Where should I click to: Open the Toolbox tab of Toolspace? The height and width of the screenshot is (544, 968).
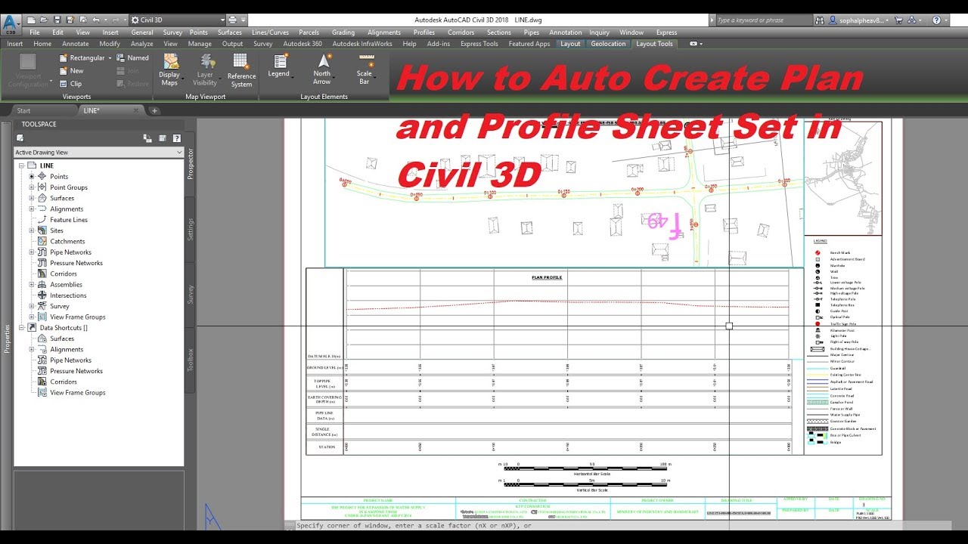click(x=190, y=360)
